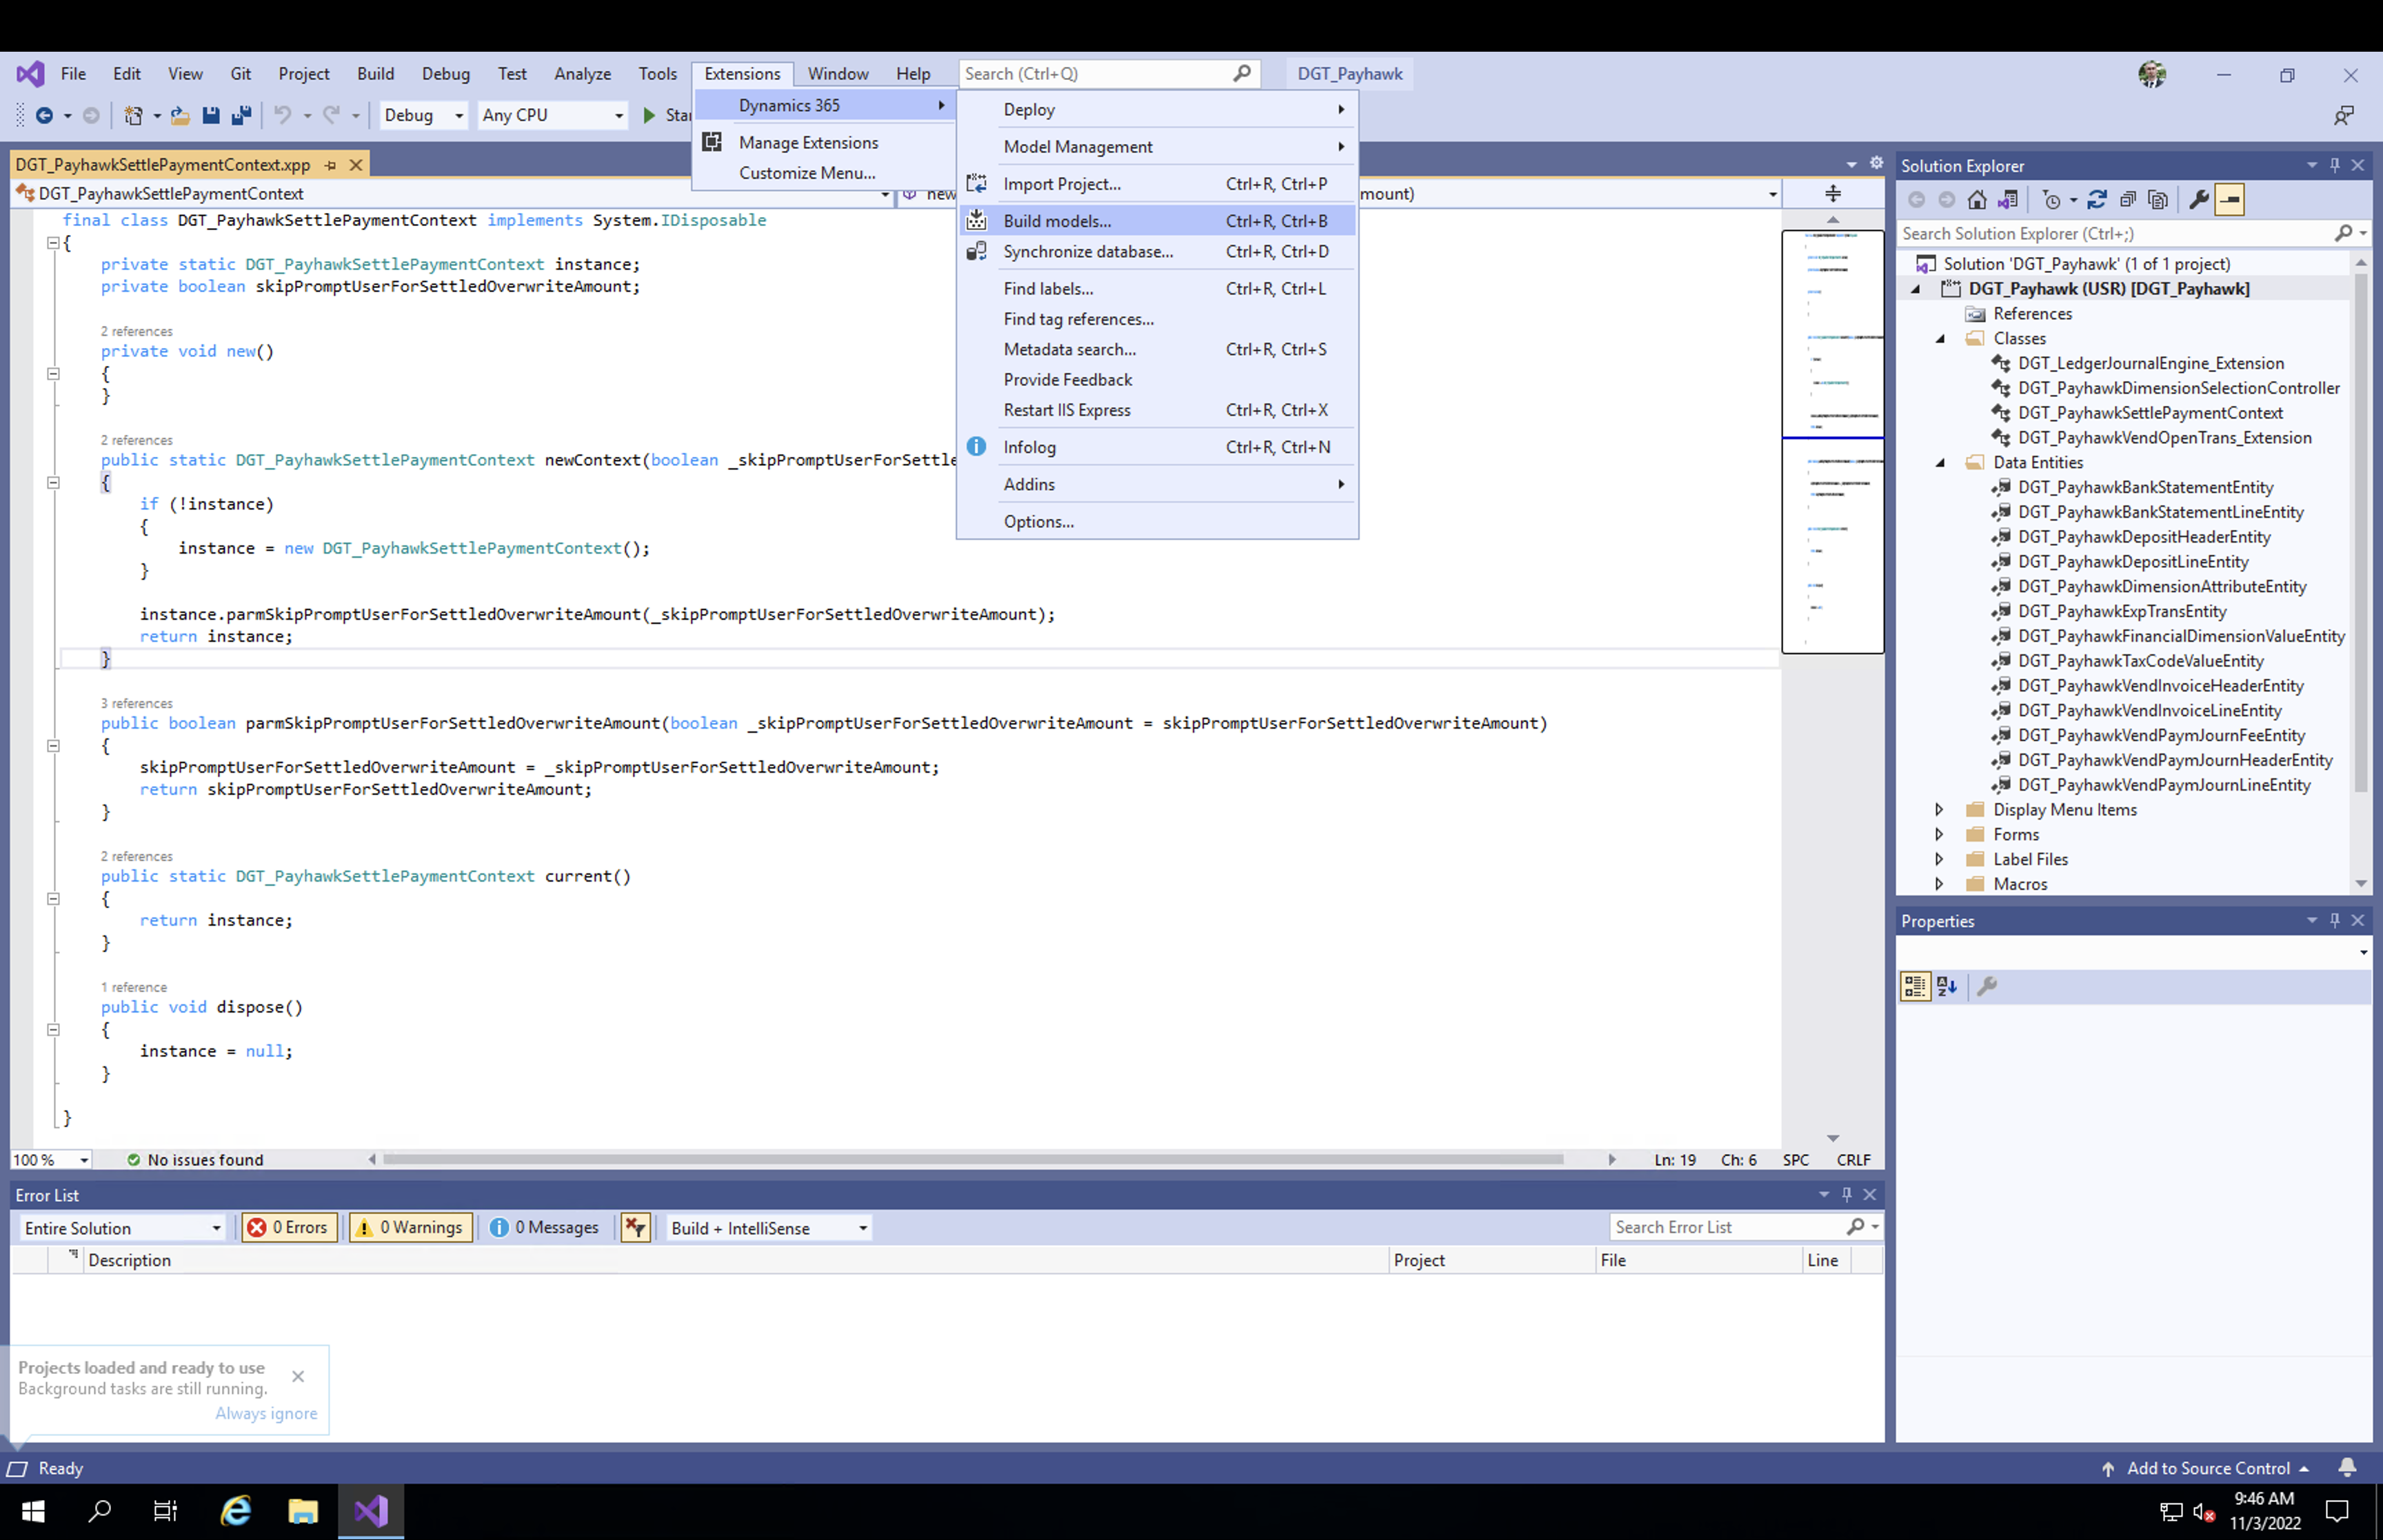Click the Categorized icon in Properties panel

[1915, 986]
